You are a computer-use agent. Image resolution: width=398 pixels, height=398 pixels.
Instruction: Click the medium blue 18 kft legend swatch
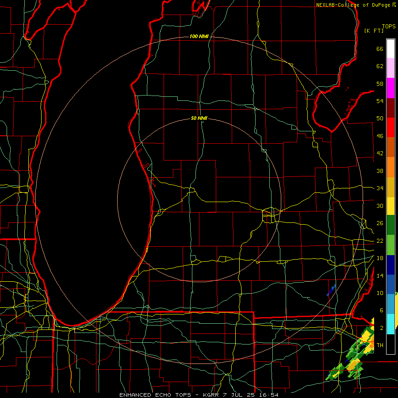tap(390, 284)
